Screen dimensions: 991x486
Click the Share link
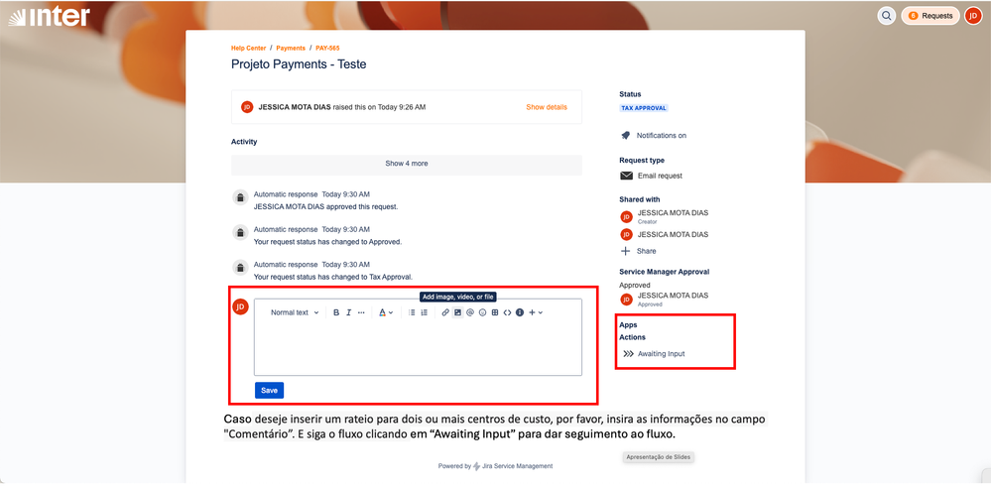click(x=639, y=251)
